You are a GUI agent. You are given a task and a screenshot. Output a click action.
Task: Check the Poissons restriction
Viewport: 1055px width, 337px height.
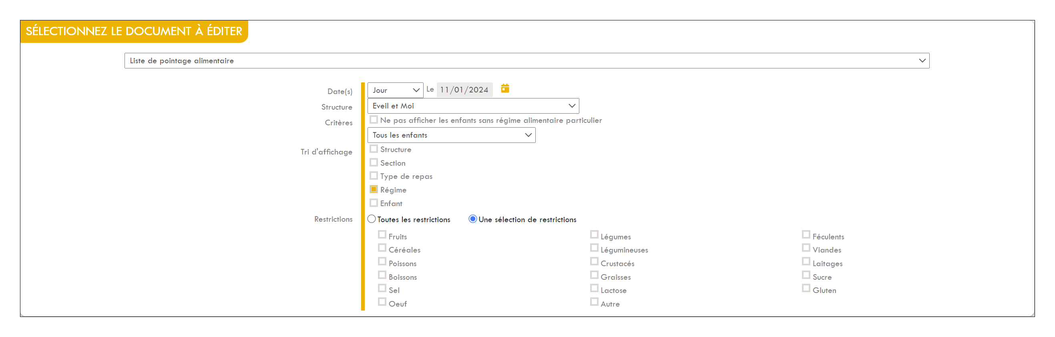pos(382,261)
